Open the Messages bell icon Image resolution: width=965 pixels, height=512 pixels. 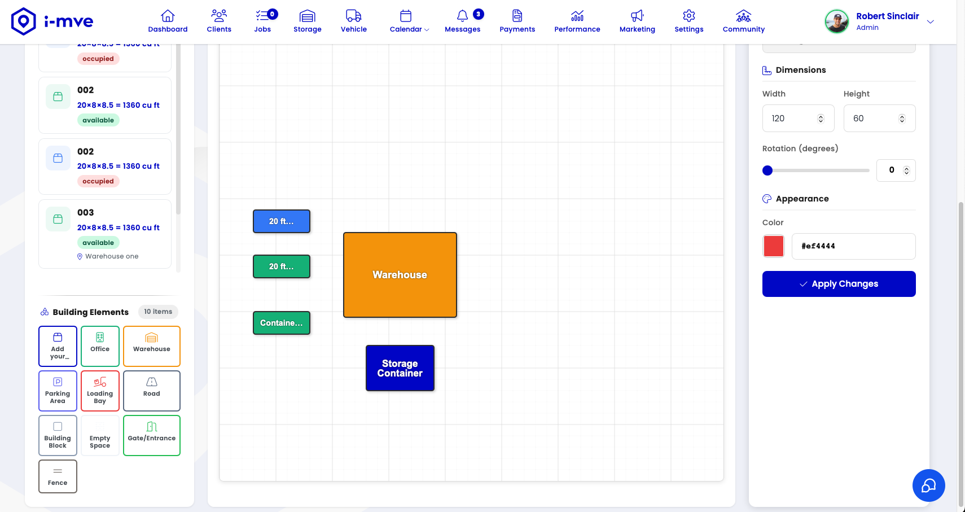tap(463, 15)
